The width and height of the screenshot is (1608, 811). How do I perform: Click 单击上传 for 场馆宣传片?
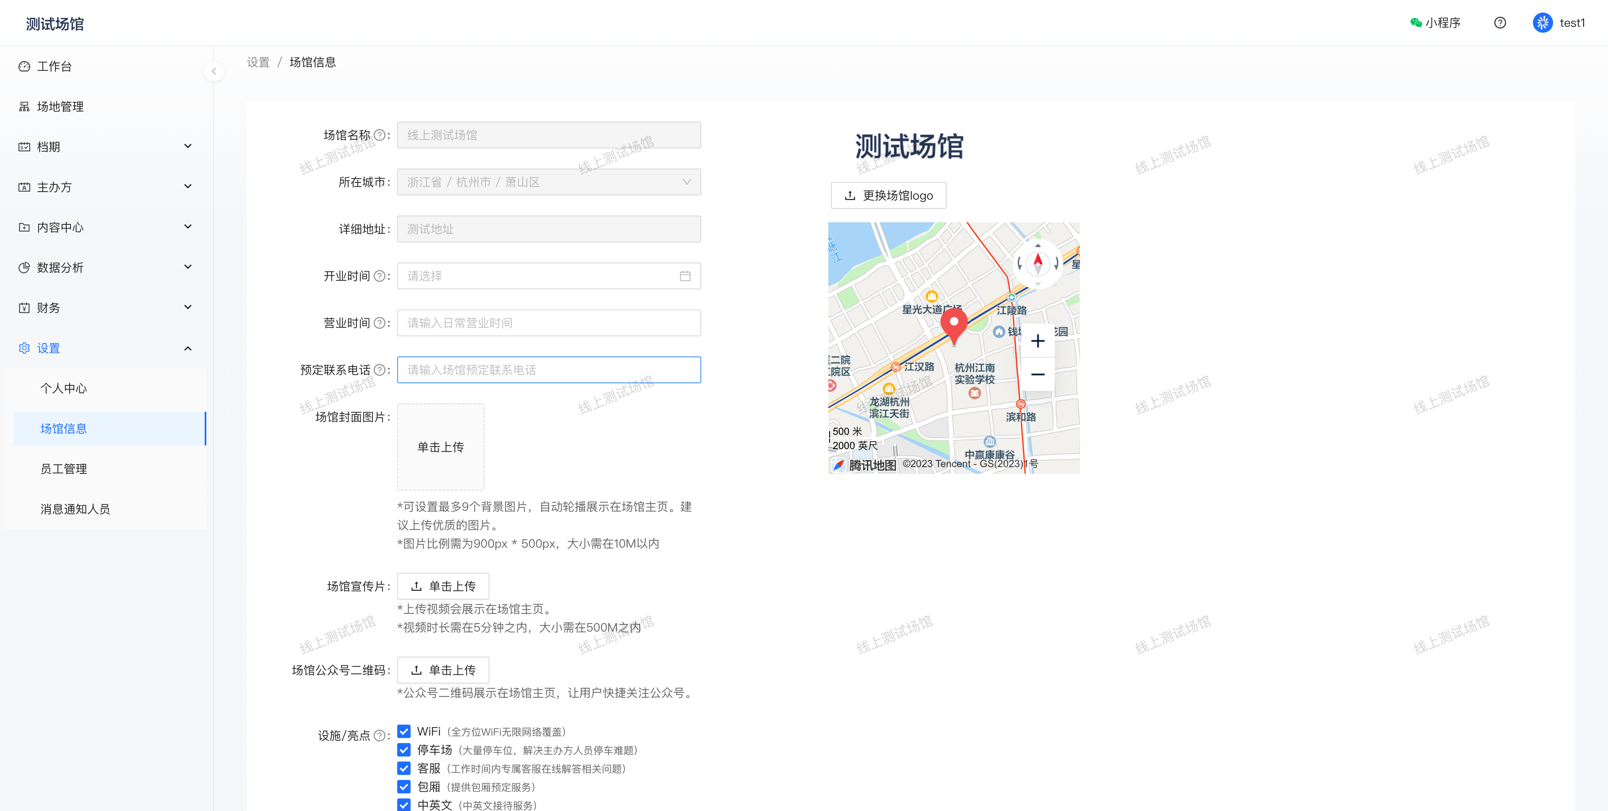[x=442, y=586]
